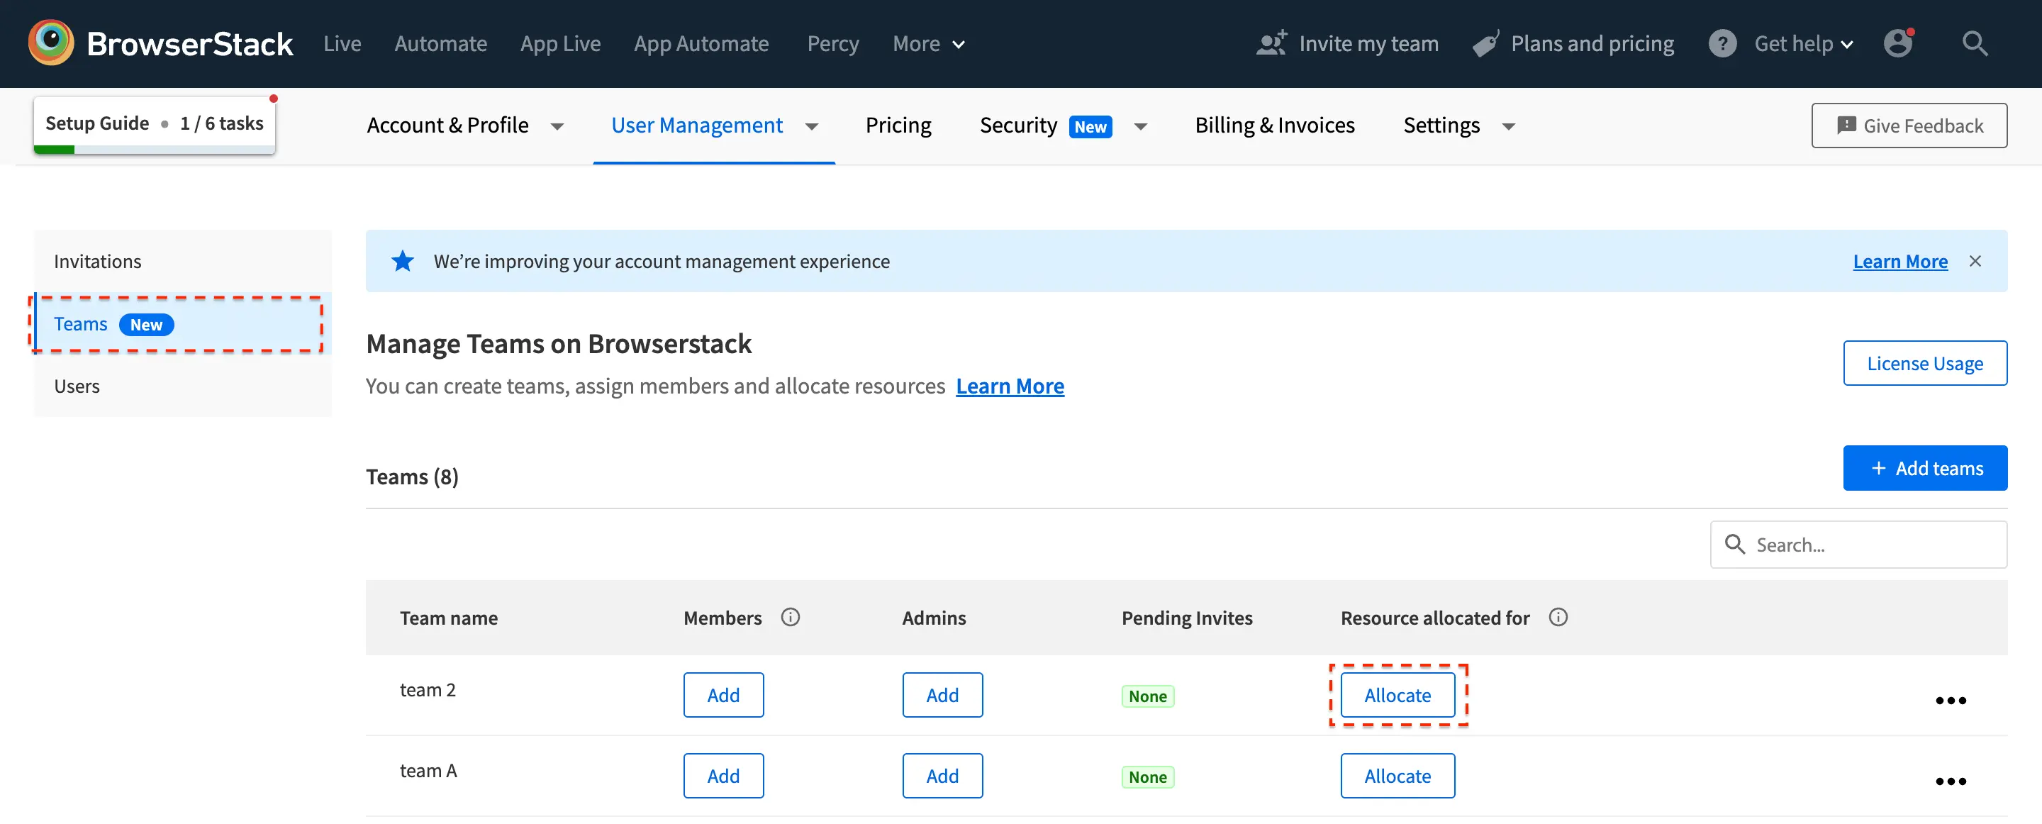Click the Add teams button
Screen dimensions: 2042x824
pyautogui.click(x=1925, y=468)
